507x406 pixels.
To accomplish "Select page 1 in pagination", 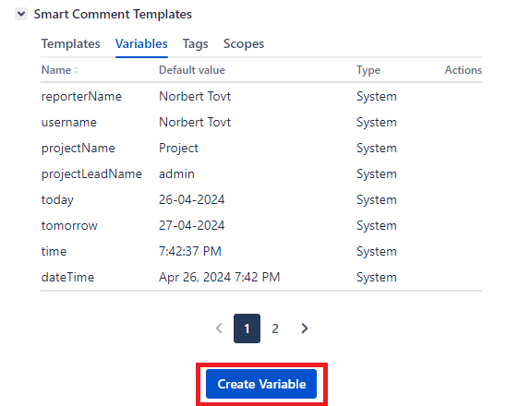I will [247, 328].
